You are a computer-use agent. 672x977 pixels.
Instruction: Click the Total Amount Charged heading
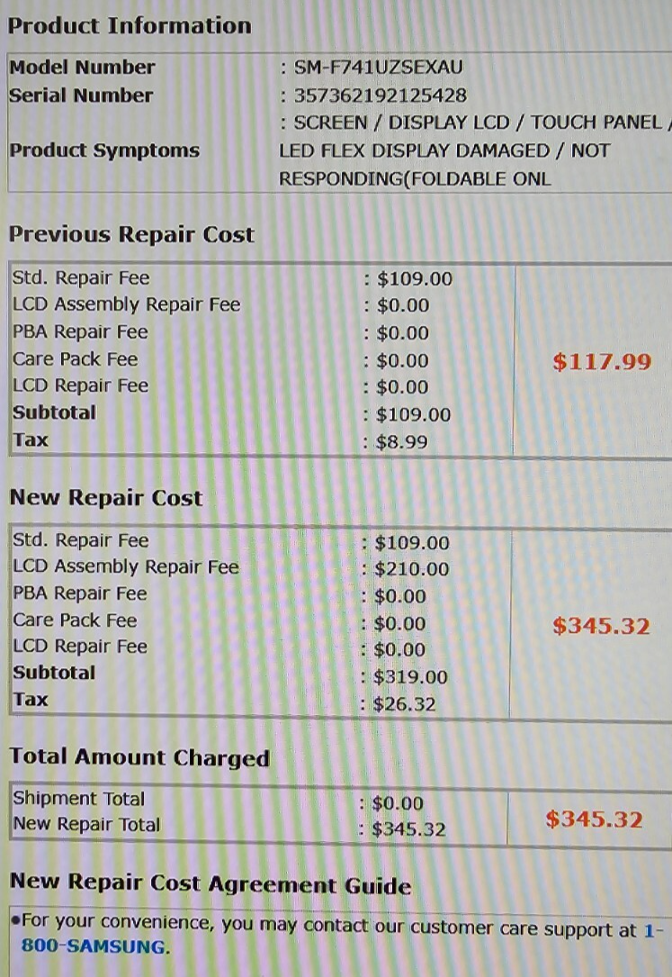click(x=139, y=757)
